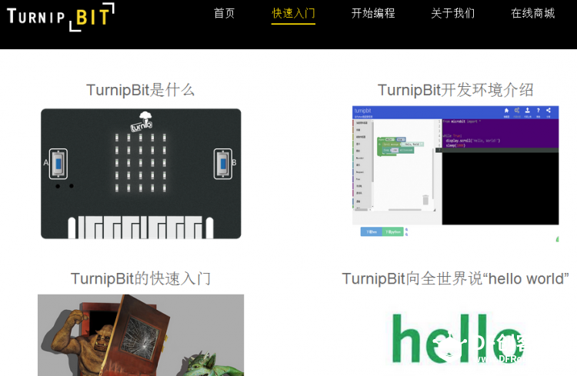The height and width of the screenshot is (376, 577).
Task: Open the 开始编程 menu item
Action: pyautogui.click(x=373, y=13)
